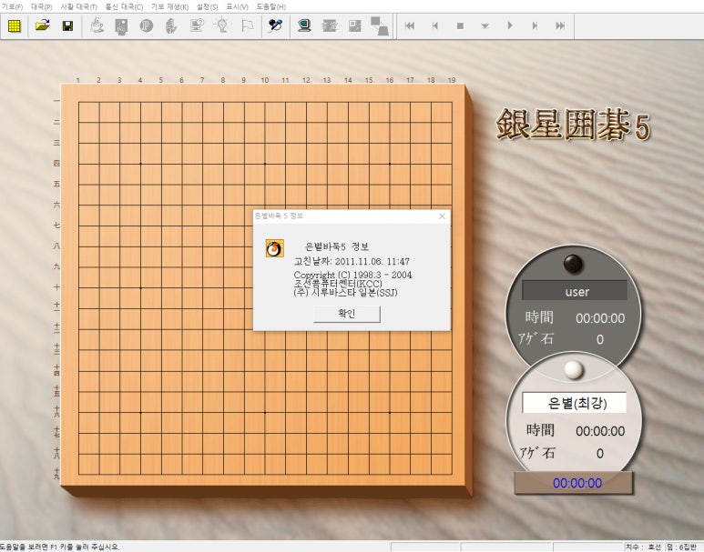Image resolution: width=704 pixels, height=552 pixels.
Task: Click the lightbulb hint icon
Action: pyautogui.click(x=222, y=25)
